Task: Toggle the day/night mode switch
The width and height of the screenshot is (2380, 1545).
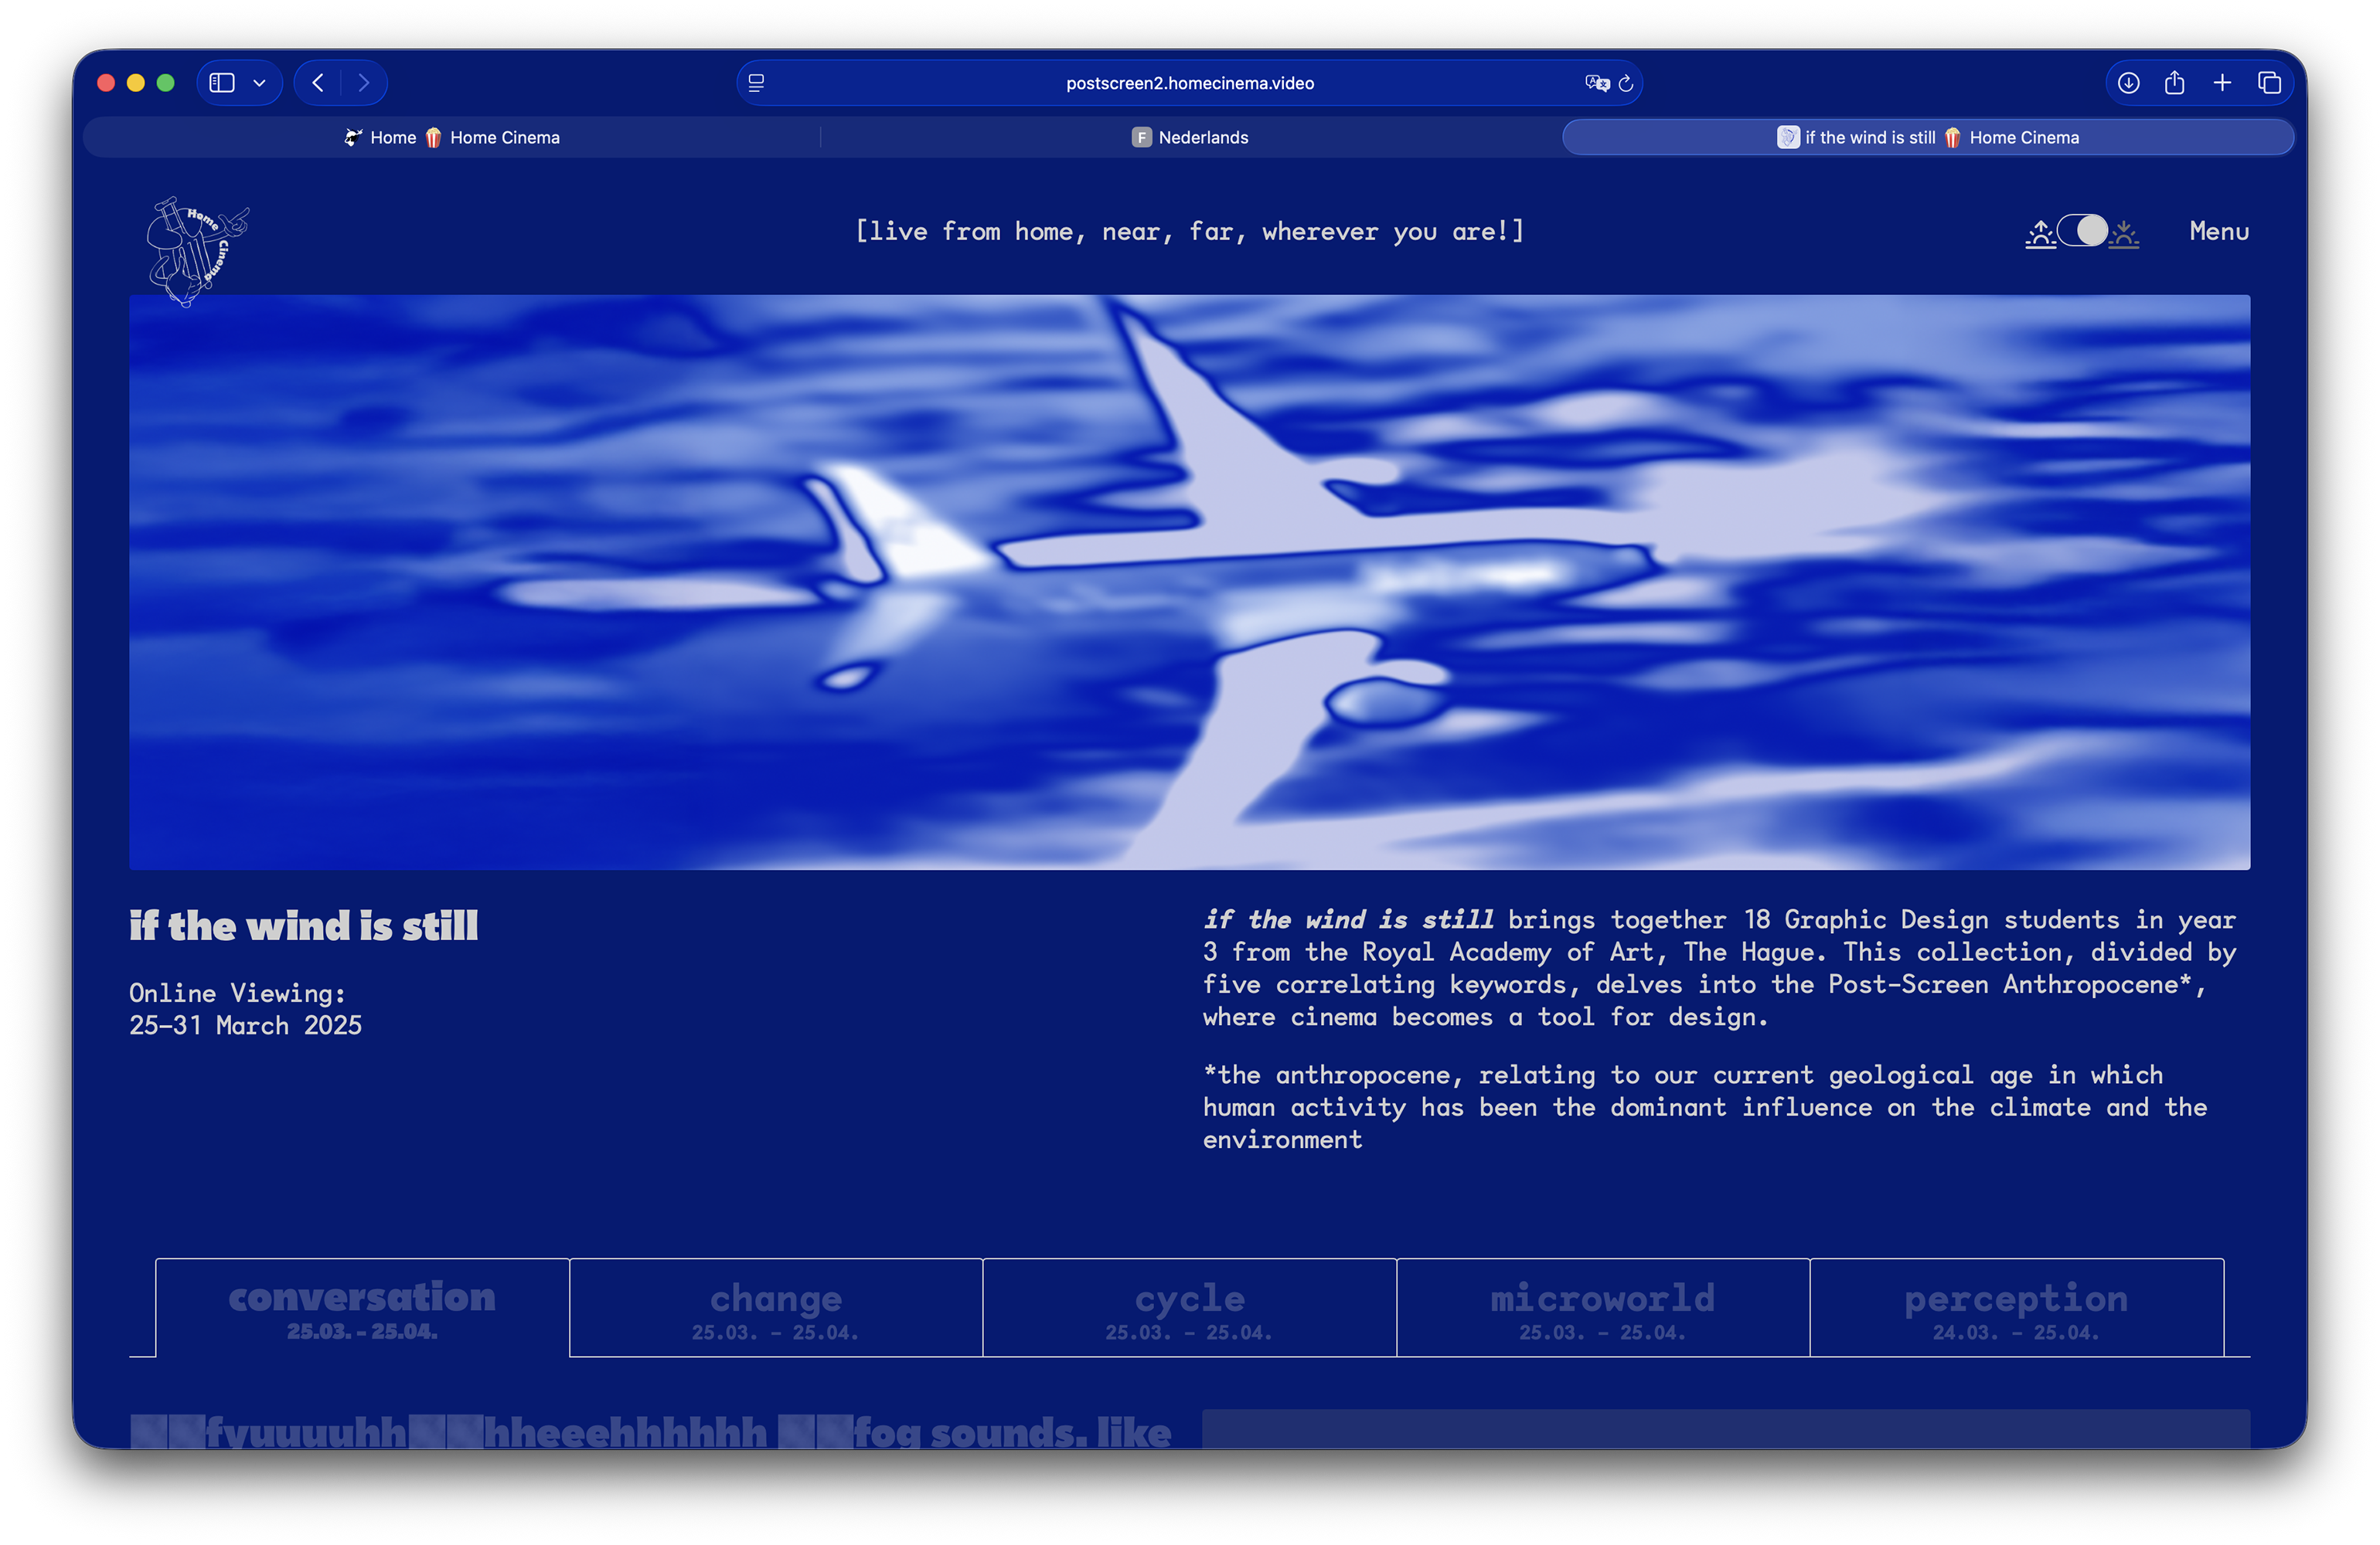Action: [2082, 231]
